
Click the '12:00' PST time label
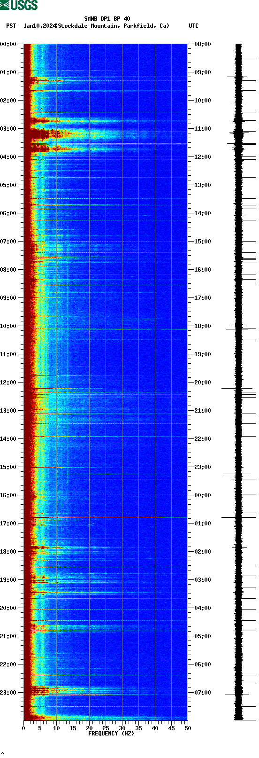[x=8, y=383]
